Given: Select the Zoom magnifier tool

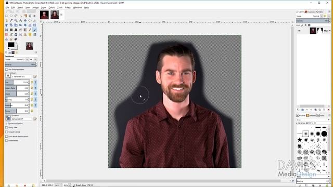Looking at the screenshot, I should point(16,20).
